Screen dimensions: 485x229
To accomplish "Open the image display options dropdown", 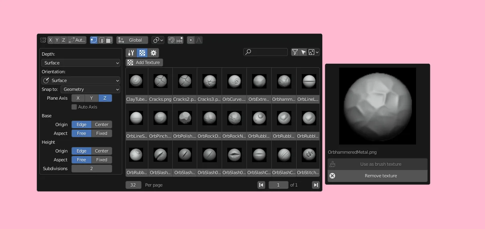I will pos(313,52).
